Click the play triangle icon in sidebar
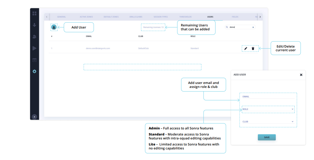The width and height of the screenshot is (314, 160). point(34,48)
